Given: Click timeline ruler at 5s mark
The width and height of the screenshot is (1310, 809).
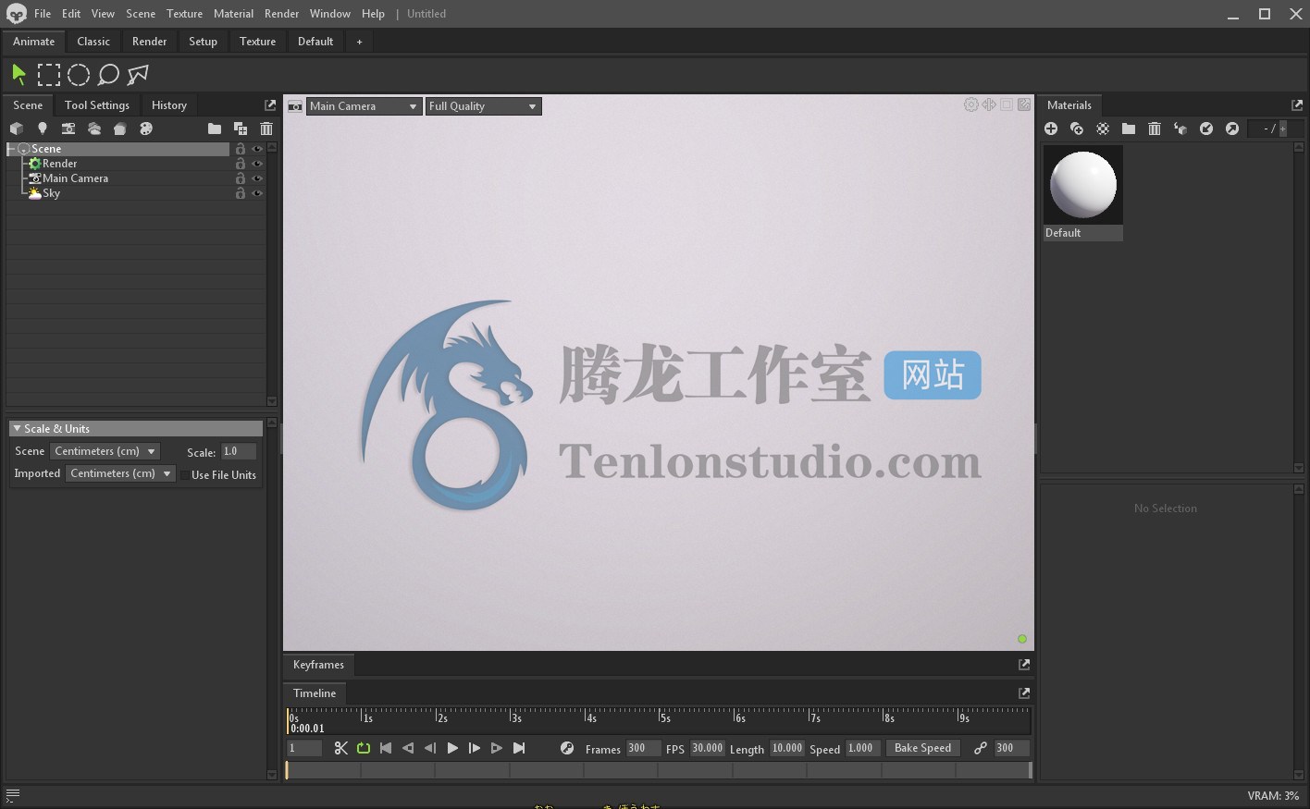Looking at the screenshot, I should [x=660, y=717].
